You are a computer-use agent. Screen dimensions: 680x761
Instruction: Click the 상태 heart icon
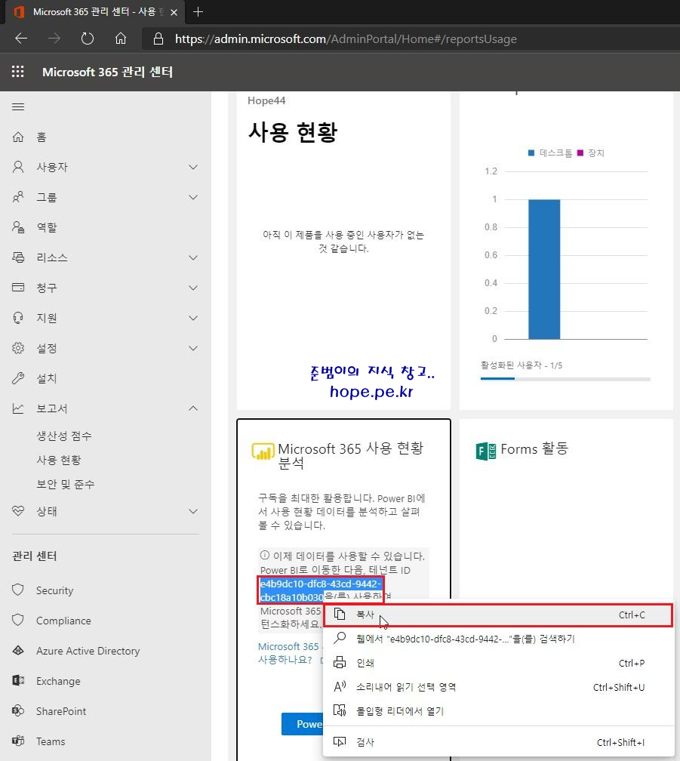pyautogui.click(x=18, y=511)
